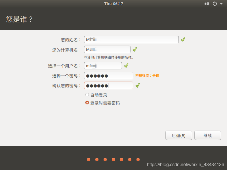Viewport: 227px width, 170px height.
Task: Click the 您的姓名 field label
Action: 71,40
